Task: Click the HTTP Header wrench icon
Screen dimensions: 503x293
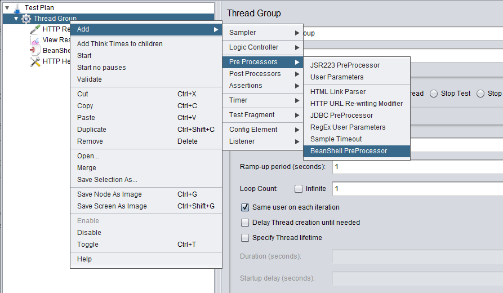Action: 35,61
